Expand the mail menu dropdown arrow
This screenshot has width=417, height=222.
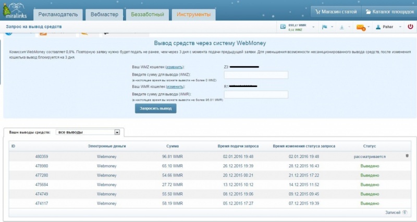369,27
